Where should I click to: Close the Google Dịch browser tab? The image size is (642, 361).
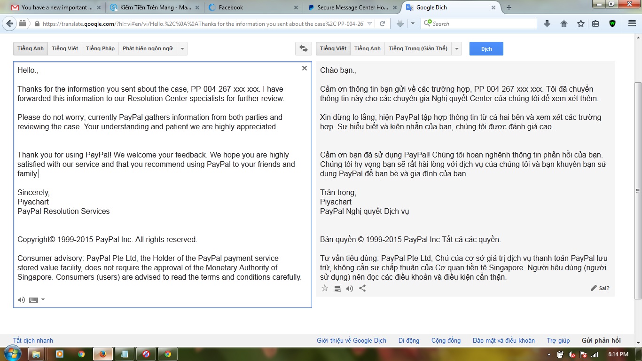tap(493, 8)
